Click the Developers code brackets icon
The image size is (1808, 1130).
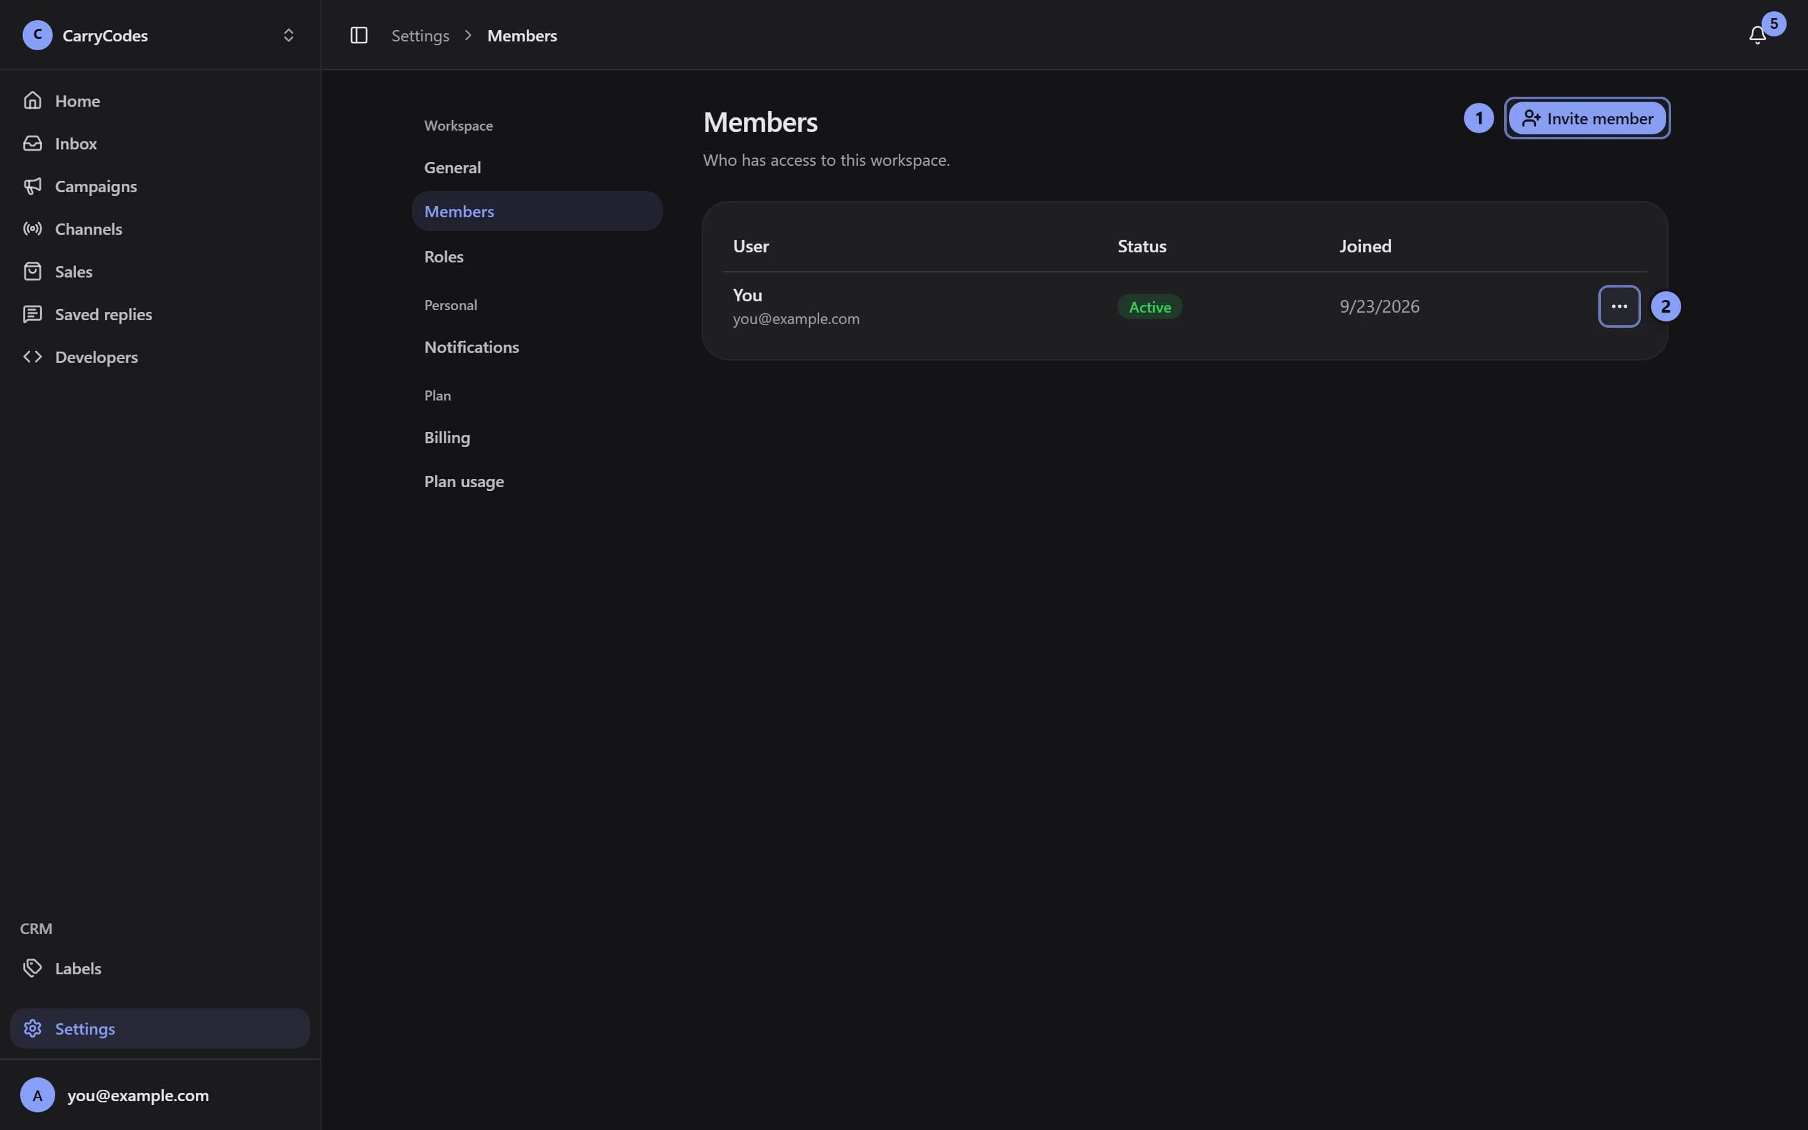[32, 357]
